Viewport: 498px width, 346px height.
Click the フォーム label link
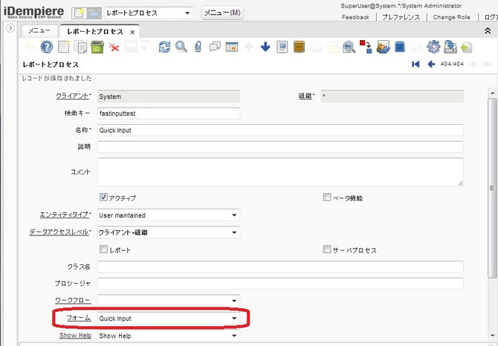click(79, 318)
